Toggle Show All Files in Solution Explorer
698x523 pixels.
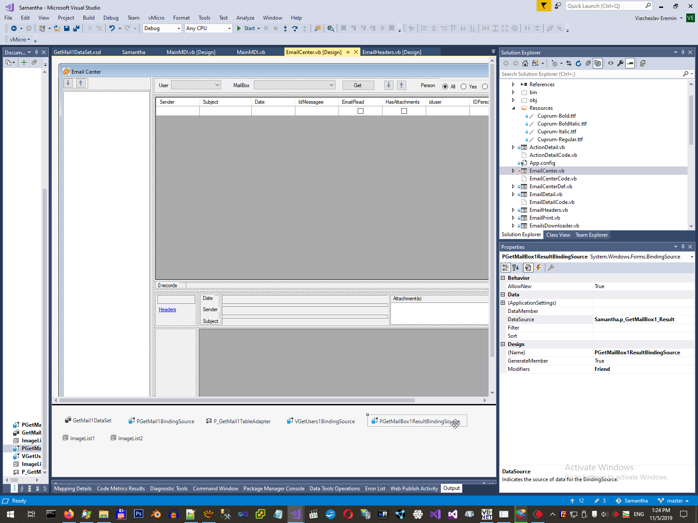click(x=598, y=63)
